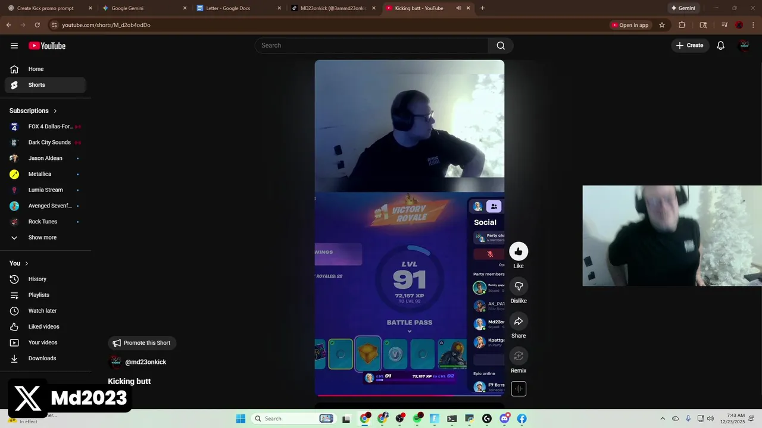Share this Short
Screen dimensions: 762x428
click(519, 322)
